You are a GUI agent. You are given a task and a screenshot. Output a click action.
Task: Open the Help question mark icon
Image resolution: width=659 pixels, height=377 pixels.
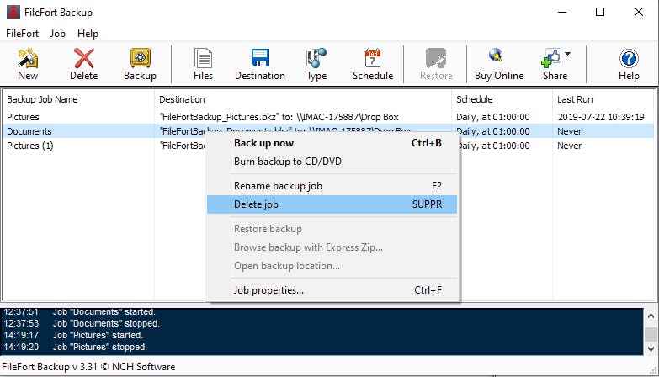[x=629, y=58]
